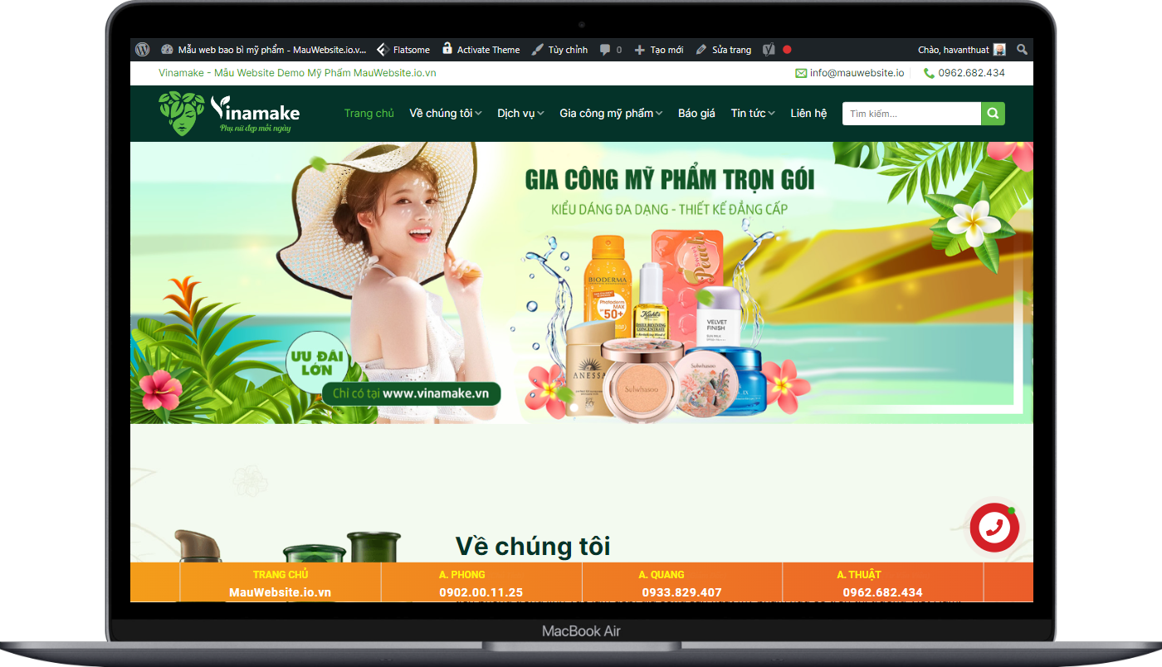Click the Flatsome diamond icon
This screenshot has height=667, width=1162.
coord(383,50)
